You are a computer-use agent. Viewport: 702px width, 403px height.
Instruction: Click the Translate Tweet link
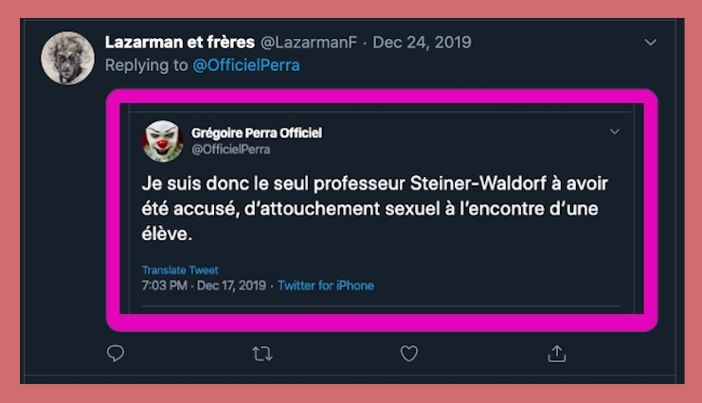tap(180, 270)
